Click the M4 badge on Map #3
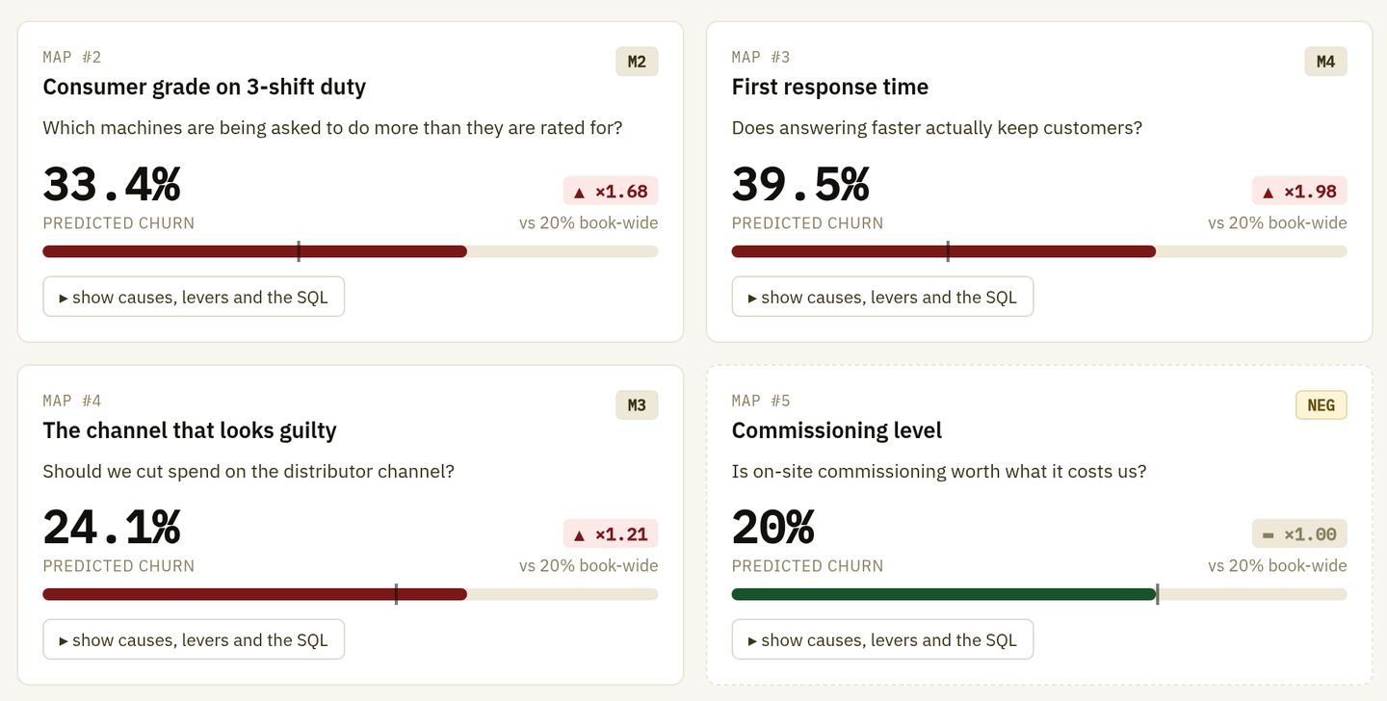 (x=1325, y=62)
